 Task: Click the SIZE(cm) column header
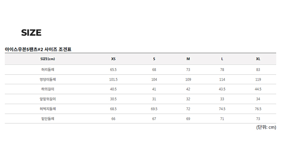(48, 59)
